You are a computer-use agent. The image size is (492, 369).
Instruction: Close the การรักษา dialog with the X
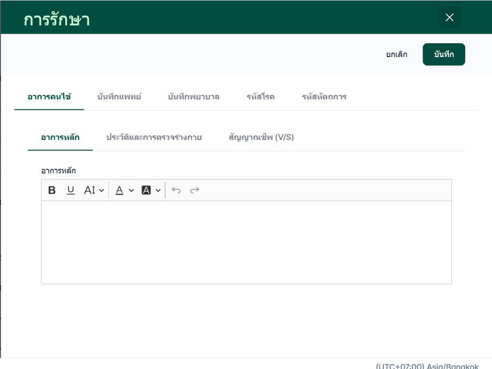coord(449,18)
